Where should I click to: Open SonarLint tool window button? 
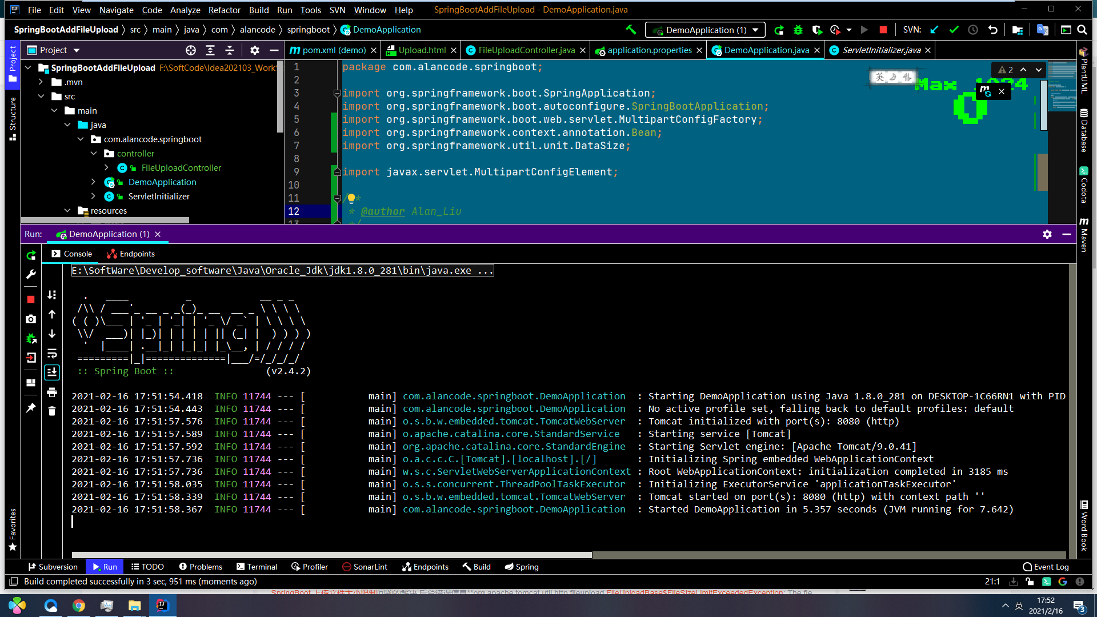pyautogui.click(x=365, y=567)
